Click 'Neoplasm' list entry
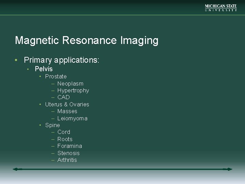The height and width of the screenshot is (184, 245). click(x=70, y=84)
